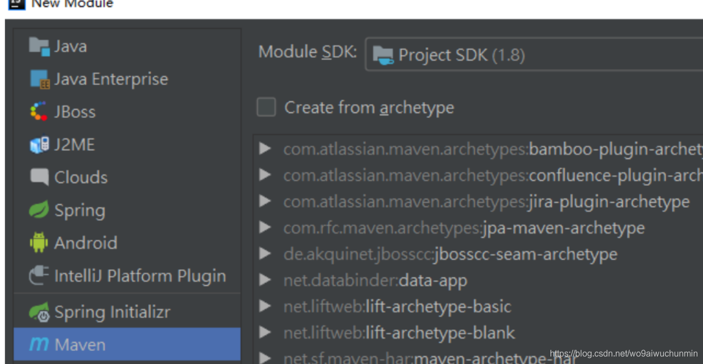The height and width of the screenshot is (364, 703).
Task: Click the J2ME phone icon
Action: [x=39, y=145]
